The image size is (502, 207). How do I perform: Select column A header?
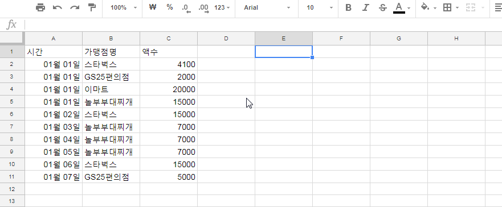tap(54, 38)
